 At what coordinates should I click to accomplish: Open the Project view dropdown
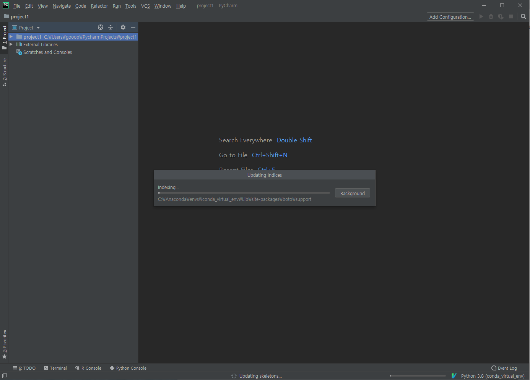pos(26,28)
